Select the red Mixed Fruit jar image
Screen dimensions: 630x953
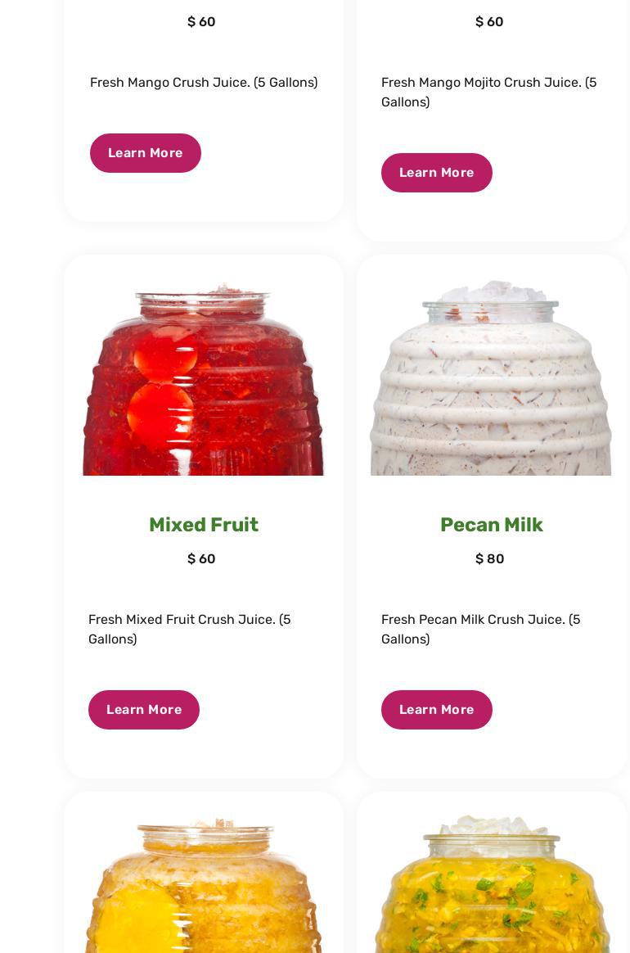click(203, 378)
